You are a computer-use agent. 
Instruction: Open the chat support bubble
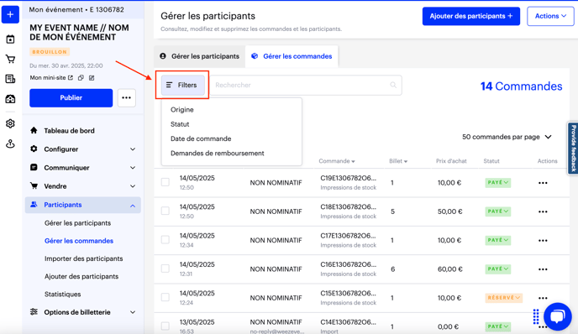tap(557, 316)
